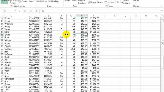Select column J header
164x92 pixels.
[x=105, y=16]
